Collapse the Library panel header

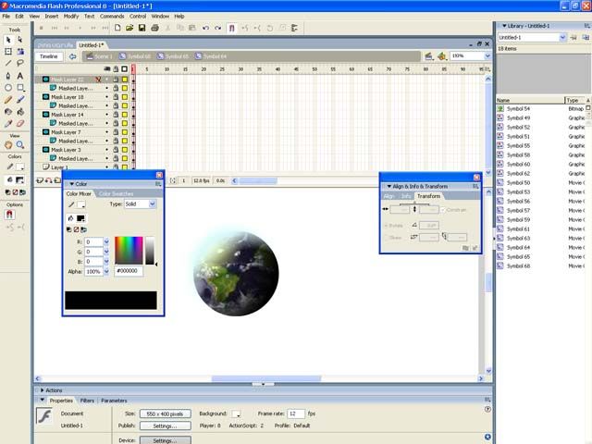click(504, 26)
